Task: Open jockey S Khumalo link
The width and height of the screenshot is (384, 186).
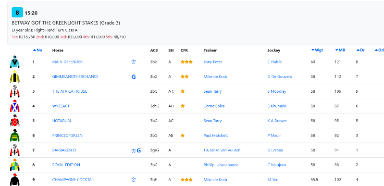Action: (x=277, y=106)
